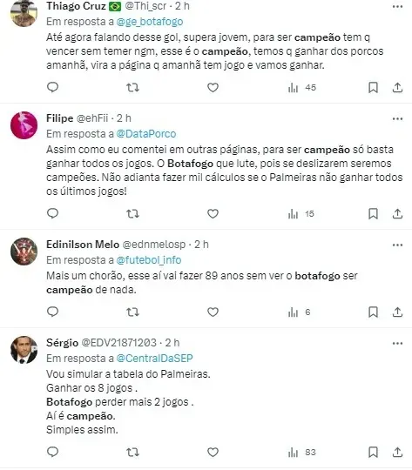The image size is (412, 470).
Task: View analytics showing 83 views
Action: click(x=302, y=452)
